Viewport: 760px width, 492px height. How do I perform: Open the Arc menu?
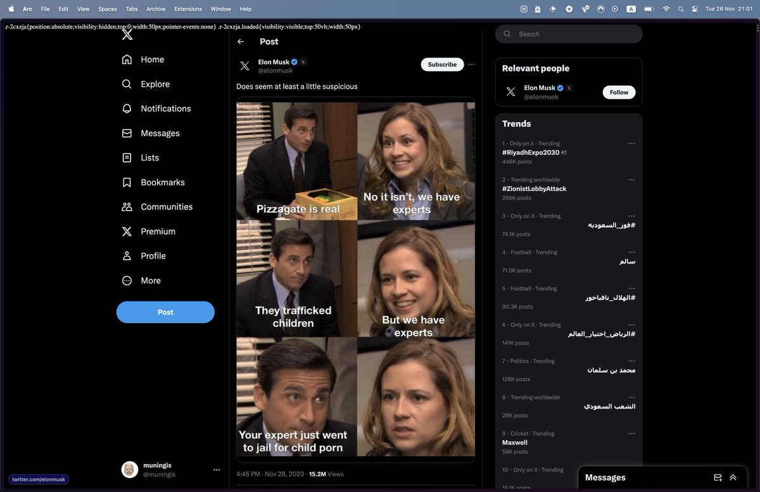27,9
